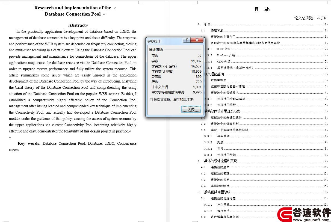Click the 关闭 button in word count dialog

pos(191,109)
